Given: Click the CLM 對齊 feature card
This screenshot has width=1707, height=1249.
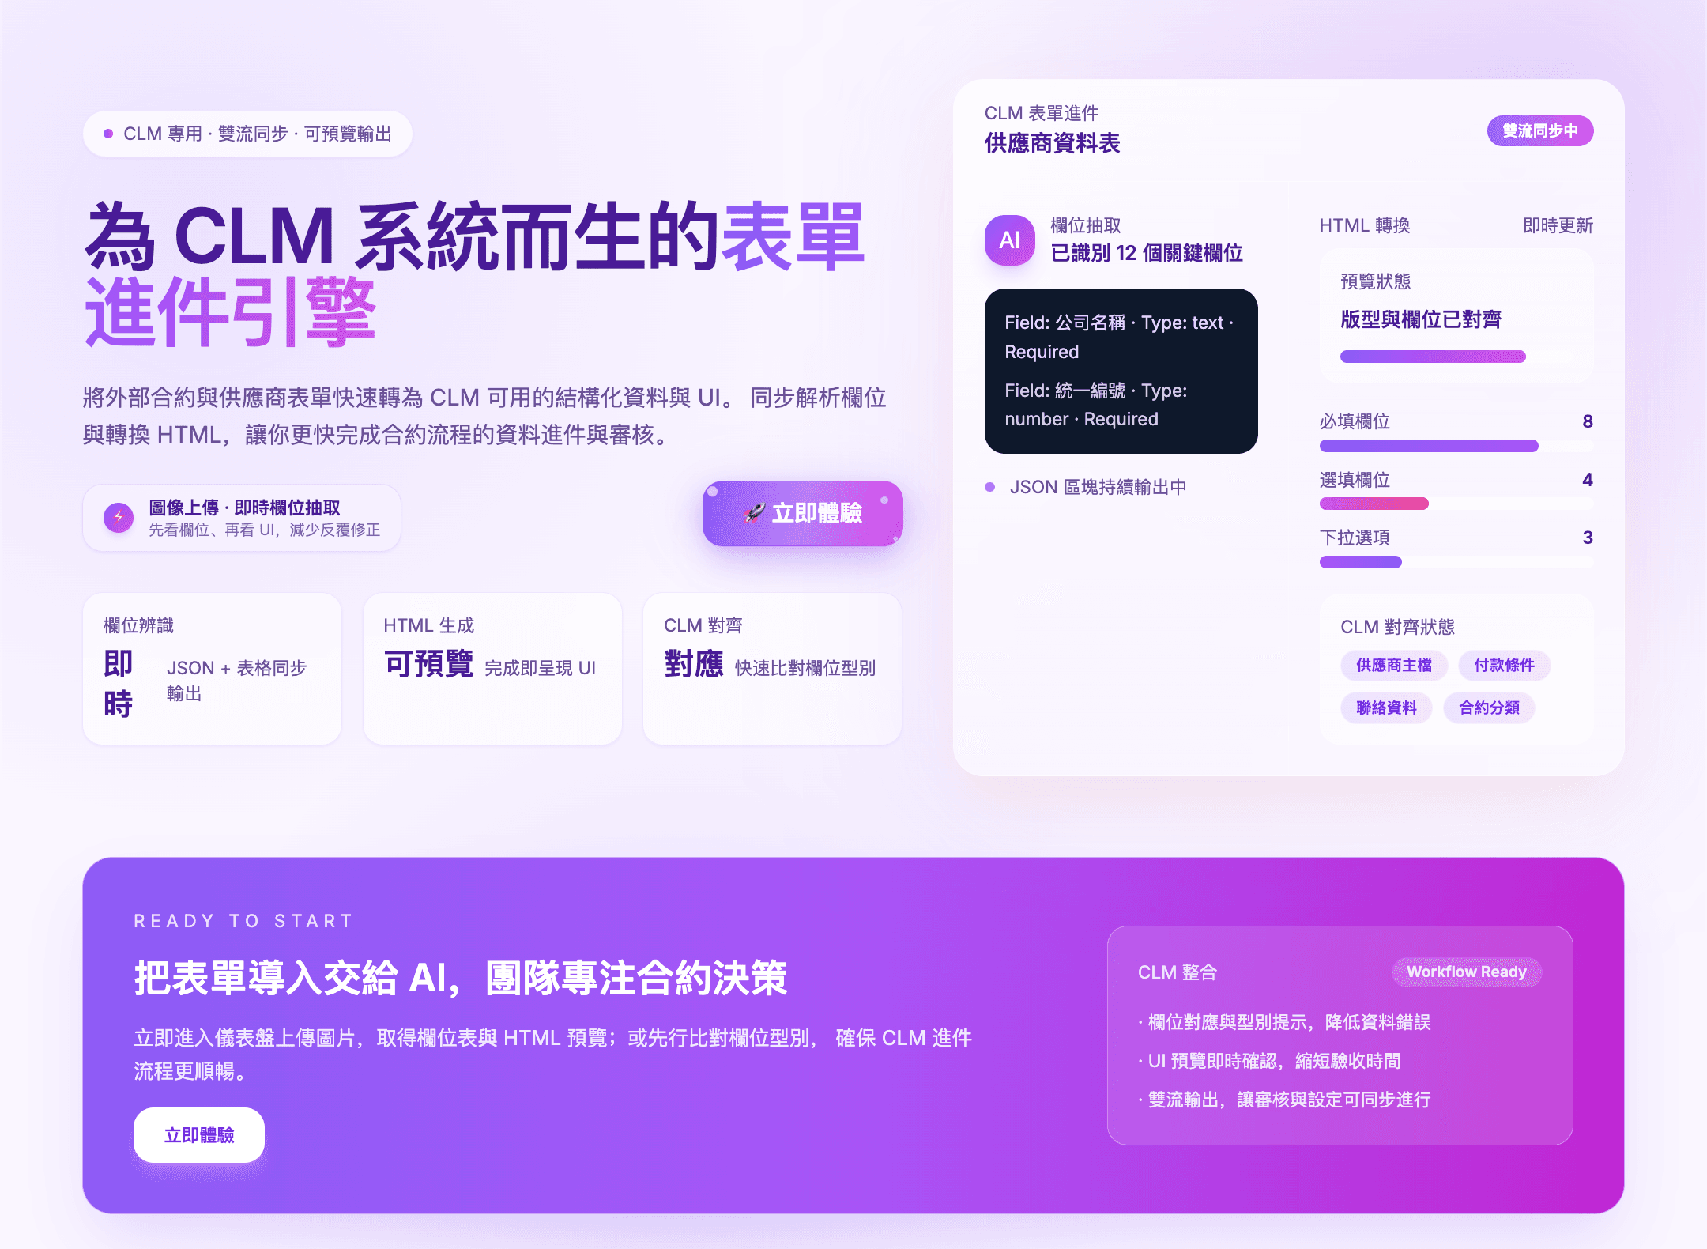Looking at the screenshot, I should pyautogui.click(x=772, y=669).
